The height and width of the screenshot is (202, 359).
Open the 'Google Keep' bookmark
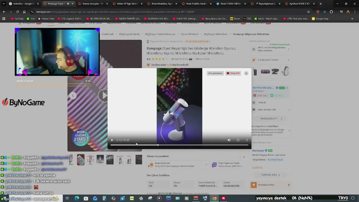point(320,19)
